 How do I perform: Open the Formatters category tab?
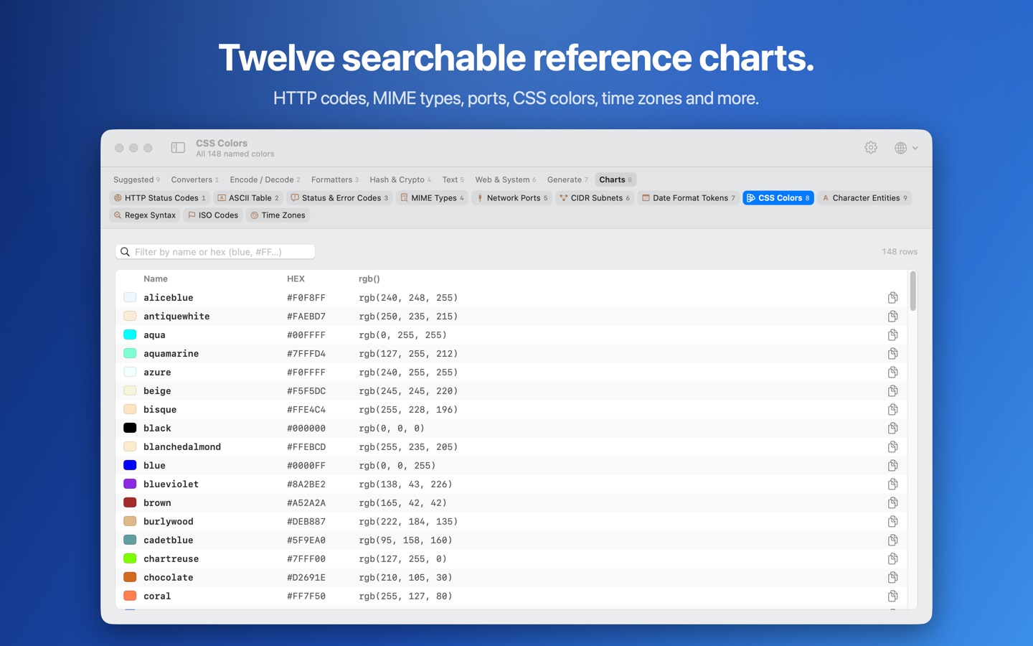(x=334, y=179)
